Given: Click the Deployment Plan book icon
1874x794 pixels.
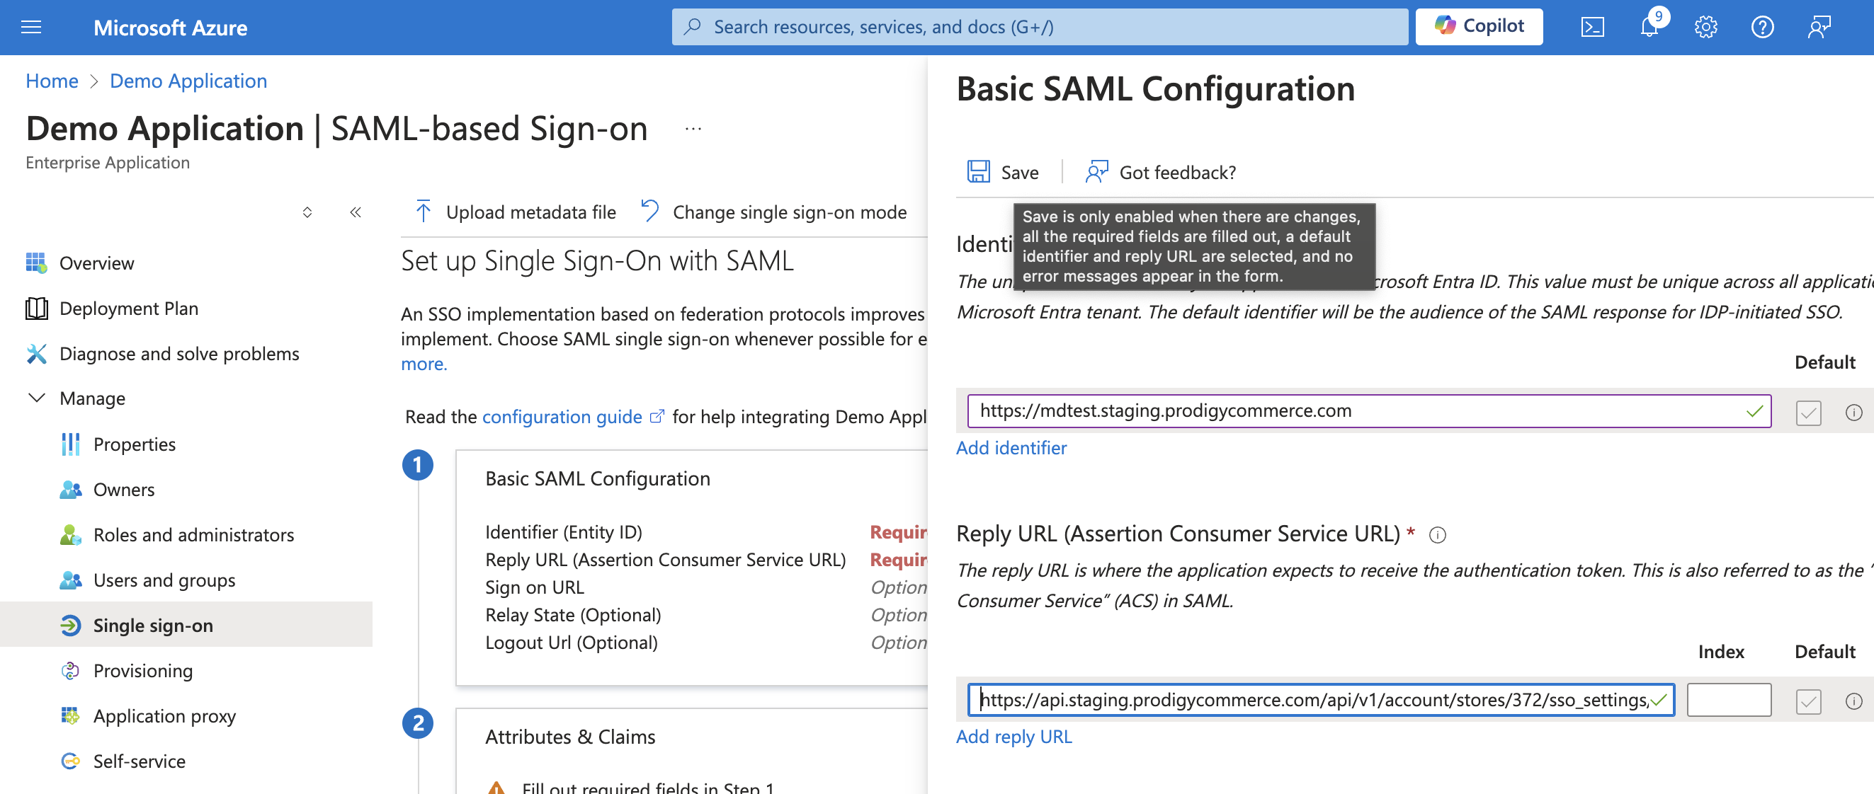Looking at the screenshot, I should pos(36,309).
